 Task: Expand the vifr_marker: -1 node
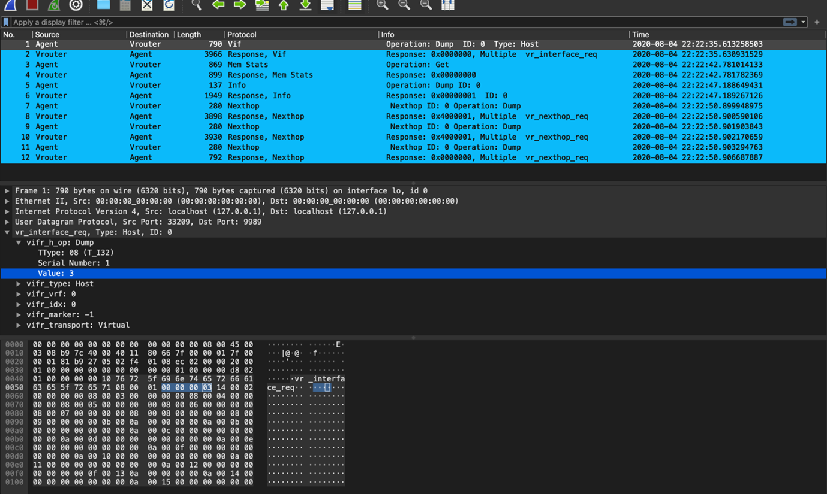coord(19,314)
